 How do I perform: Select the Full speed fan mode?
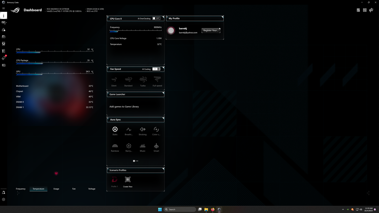[157, 81]
